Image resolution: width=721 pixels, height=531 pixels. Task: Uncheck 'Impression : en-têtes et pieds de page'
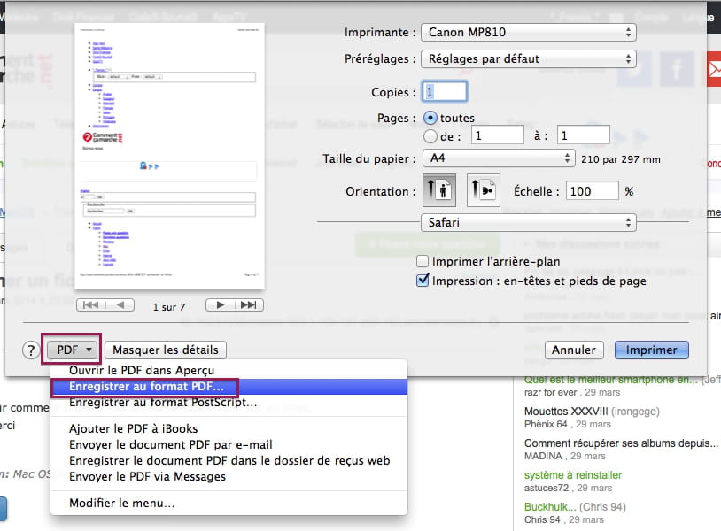[423, 281]
